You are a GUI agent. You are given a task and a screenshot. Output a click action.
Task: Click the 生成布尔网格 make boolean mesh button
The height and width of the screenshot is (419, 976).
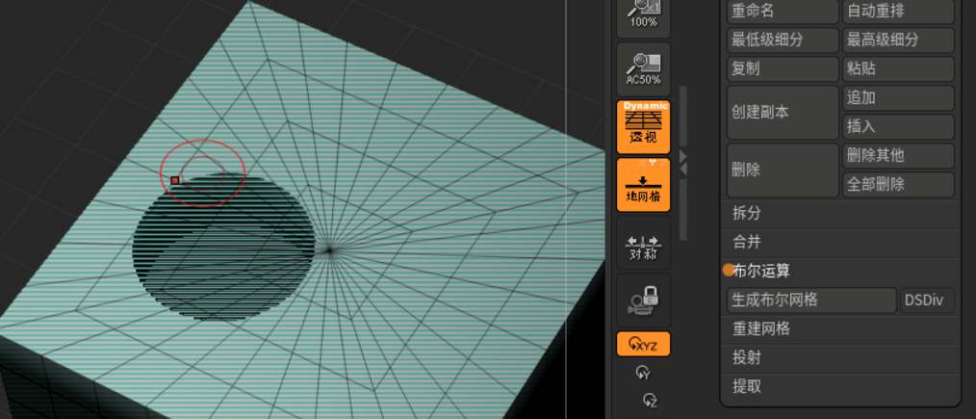tap(811, 301)
